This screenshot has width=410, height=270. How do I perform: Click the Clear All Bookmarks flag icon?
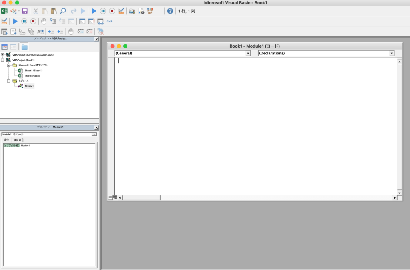100,32
